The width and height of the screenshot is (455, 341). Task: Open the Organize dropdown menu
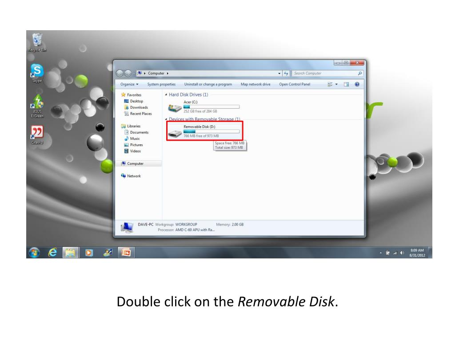coord(129,84)
